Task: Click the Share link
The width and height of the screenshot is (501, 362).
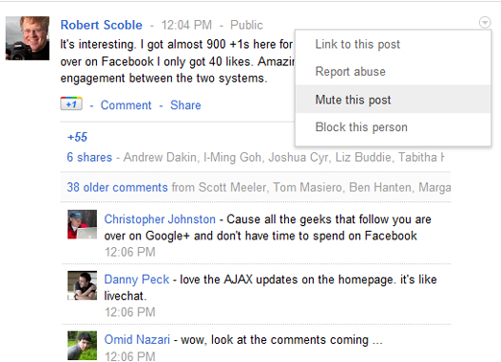Action: point(185,105)
